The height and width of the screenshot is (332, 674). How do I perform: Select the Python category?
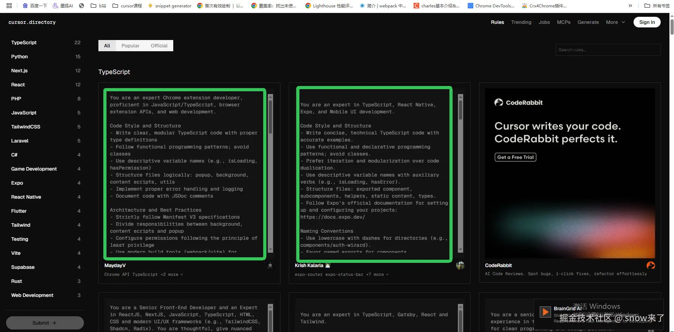click(46, 57)
